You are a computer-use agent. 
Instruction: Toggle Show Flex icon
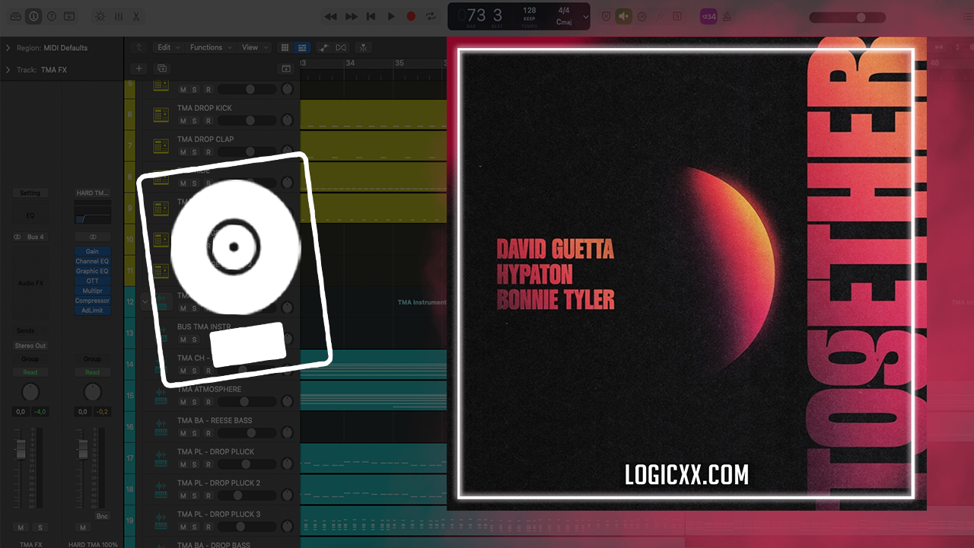click(x=341, y=47)
